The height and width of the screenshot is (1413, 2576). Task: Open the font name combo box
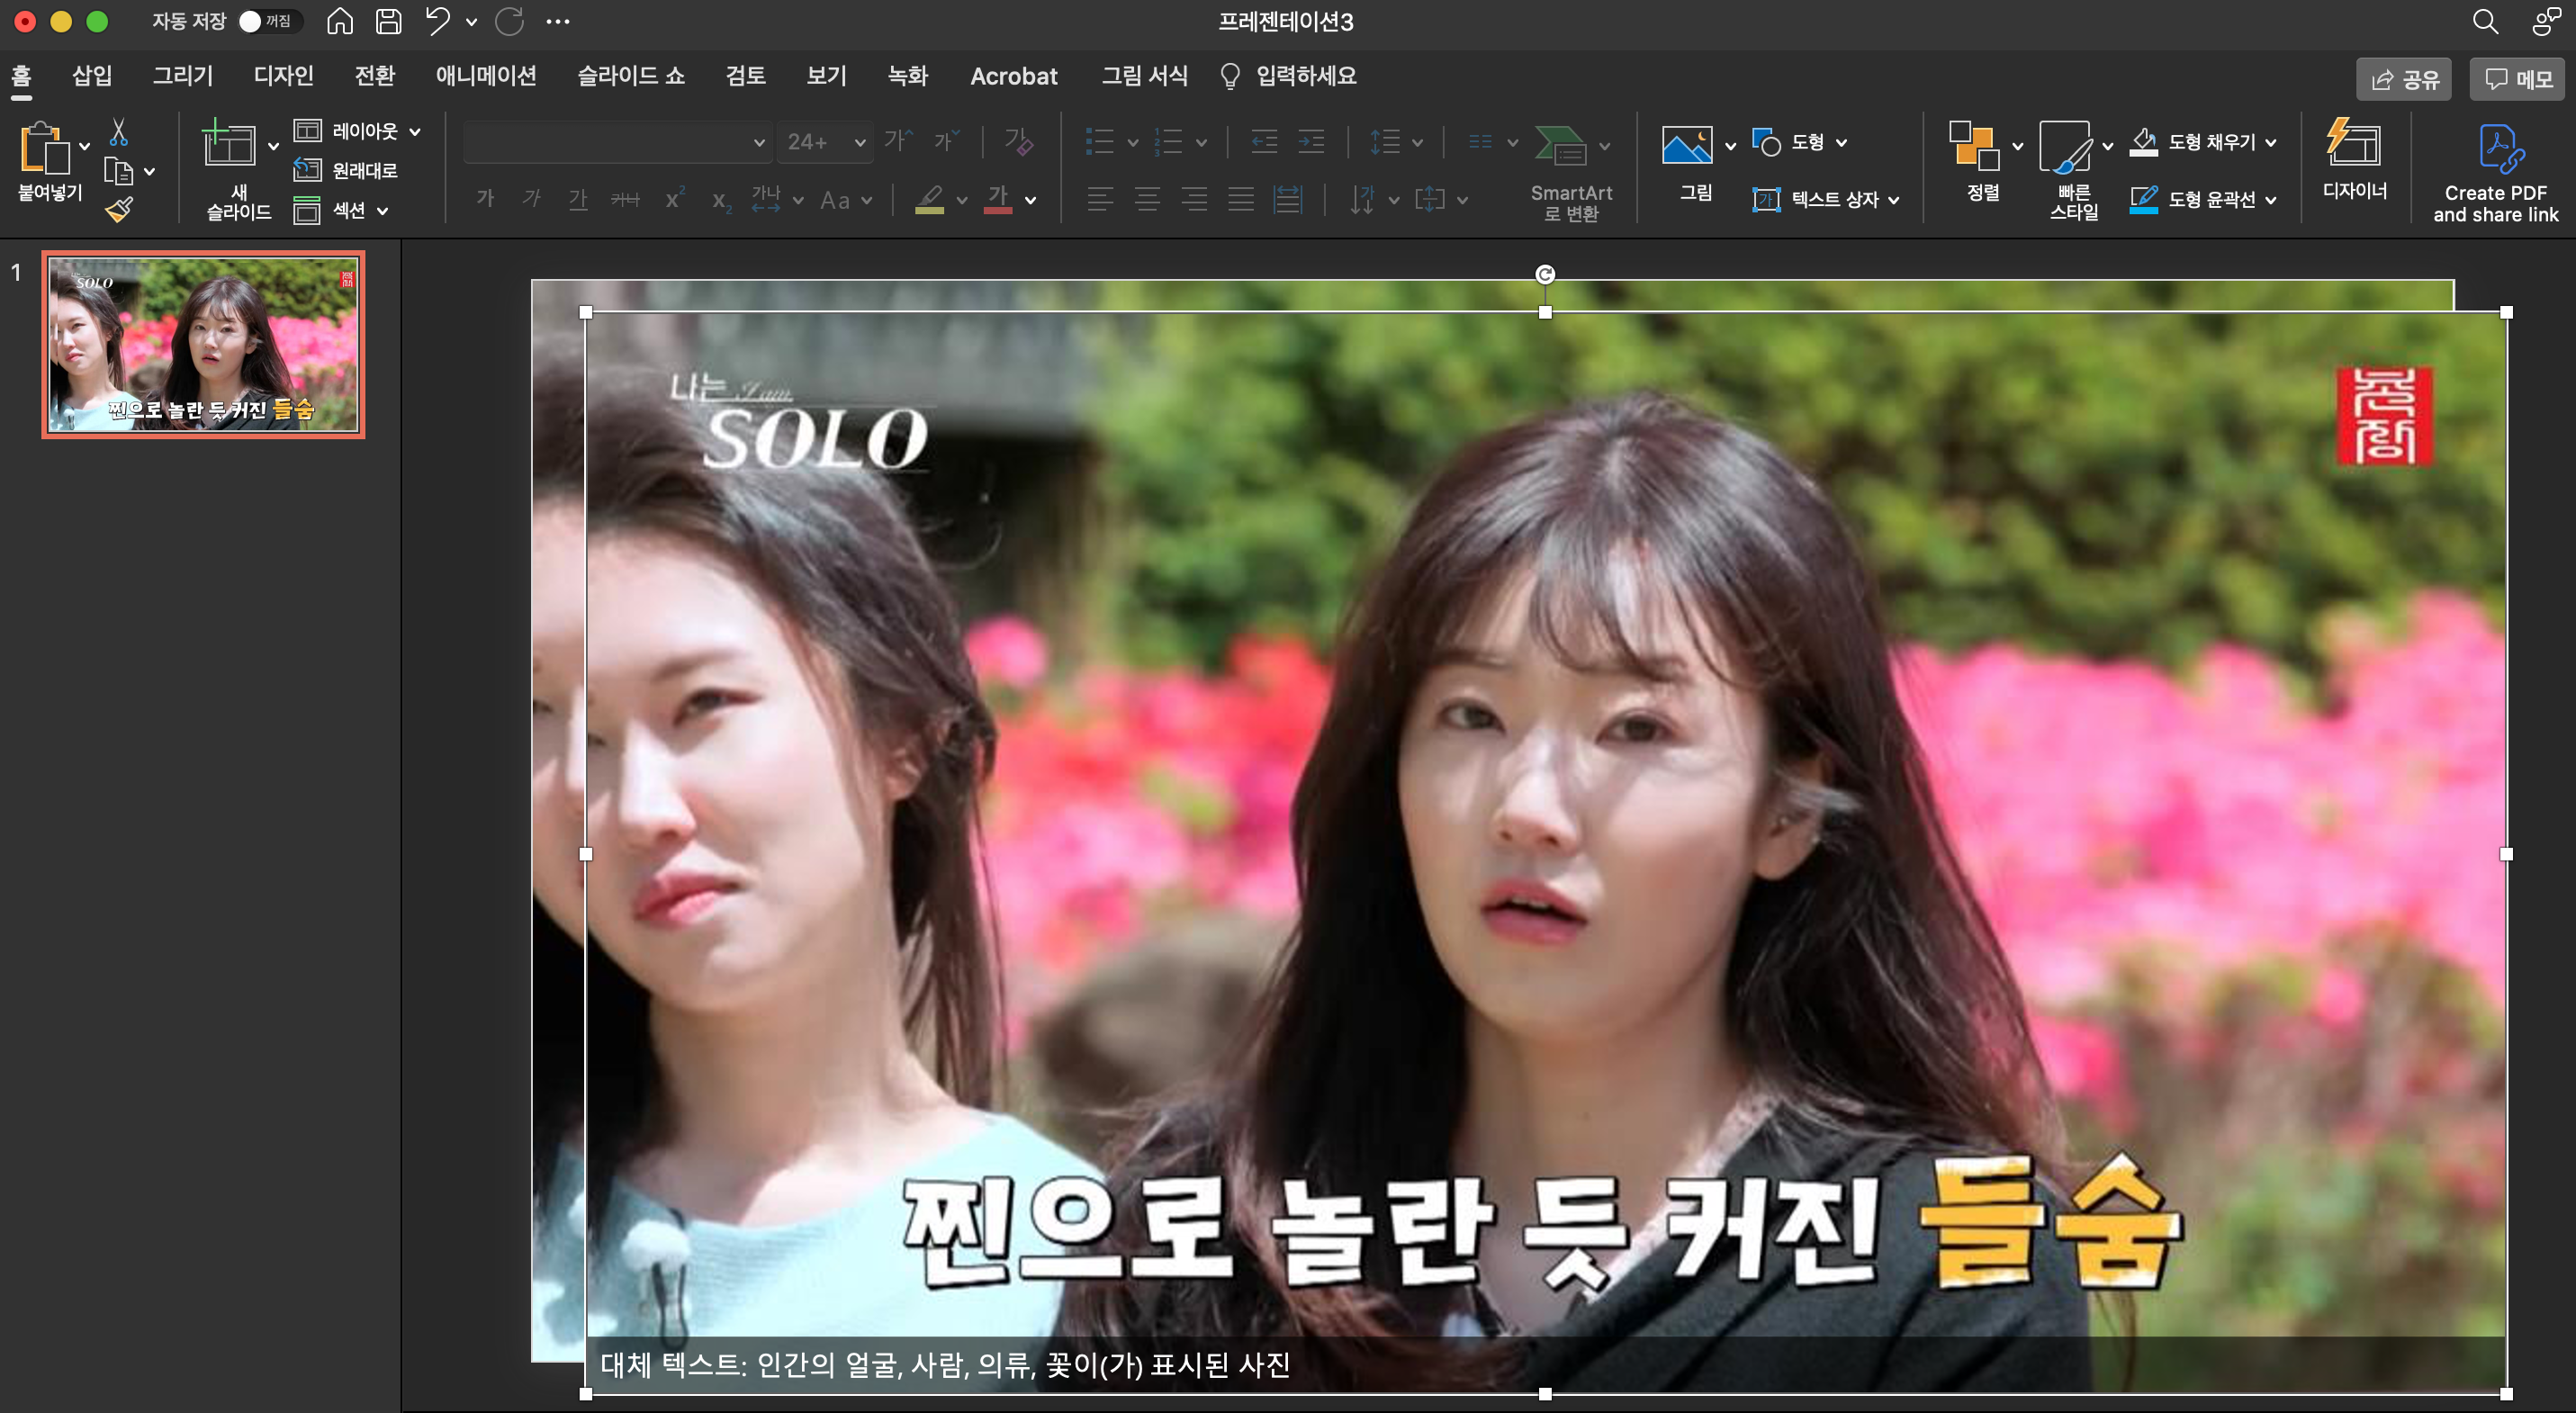click(x=617, y=142)
